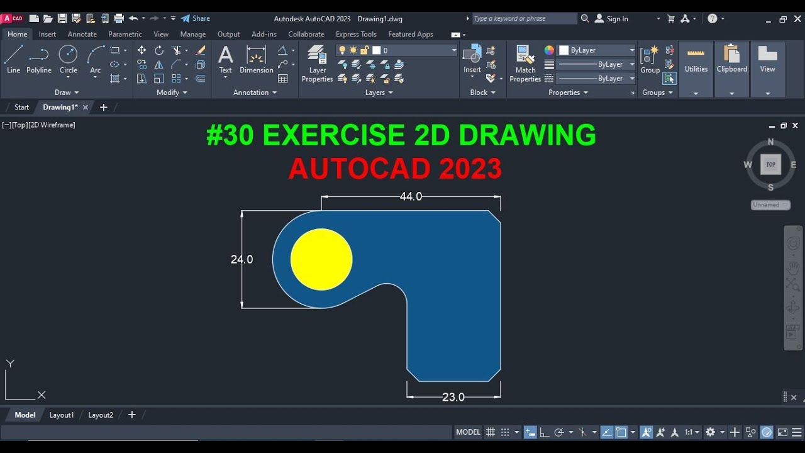Viewport: 805px width, 453px height.
Task: Click the Rotate tool icon
Action: click(x=159, y=50)
